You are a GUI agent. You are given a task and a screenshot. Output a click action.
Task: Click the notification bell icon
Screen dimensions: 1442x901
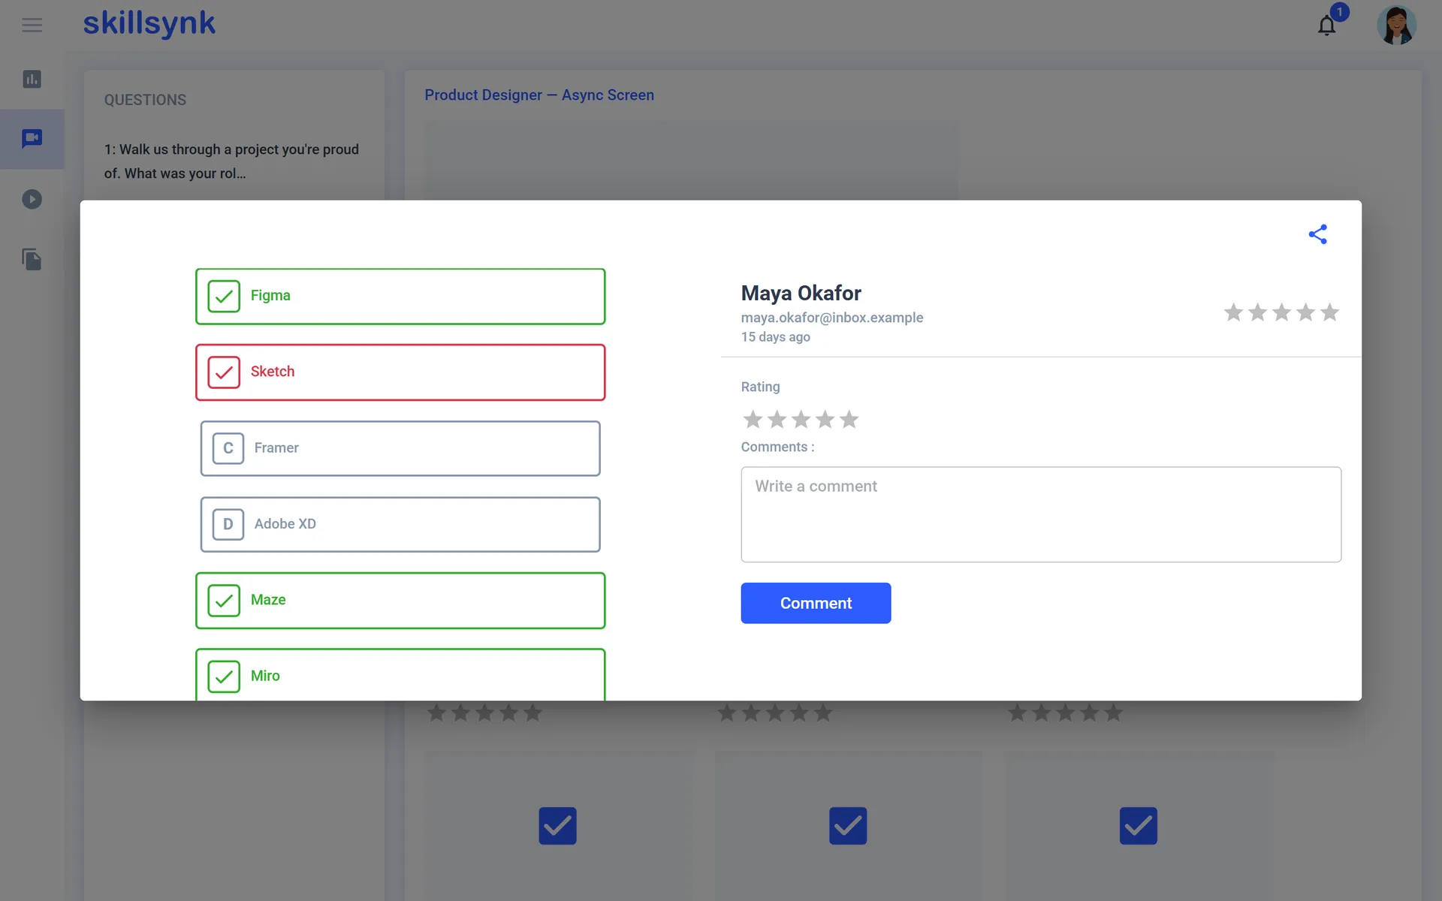(x=1326, y=26)
